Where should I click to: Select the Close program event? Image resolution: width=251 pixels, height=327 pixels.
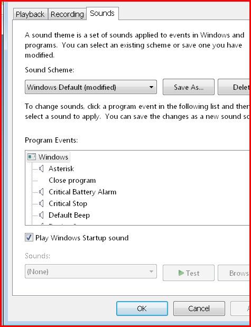[72, 180]
